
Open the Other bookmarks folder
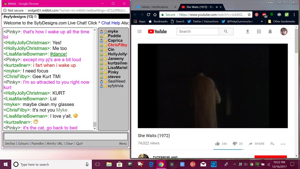click(x=281, y=21)
